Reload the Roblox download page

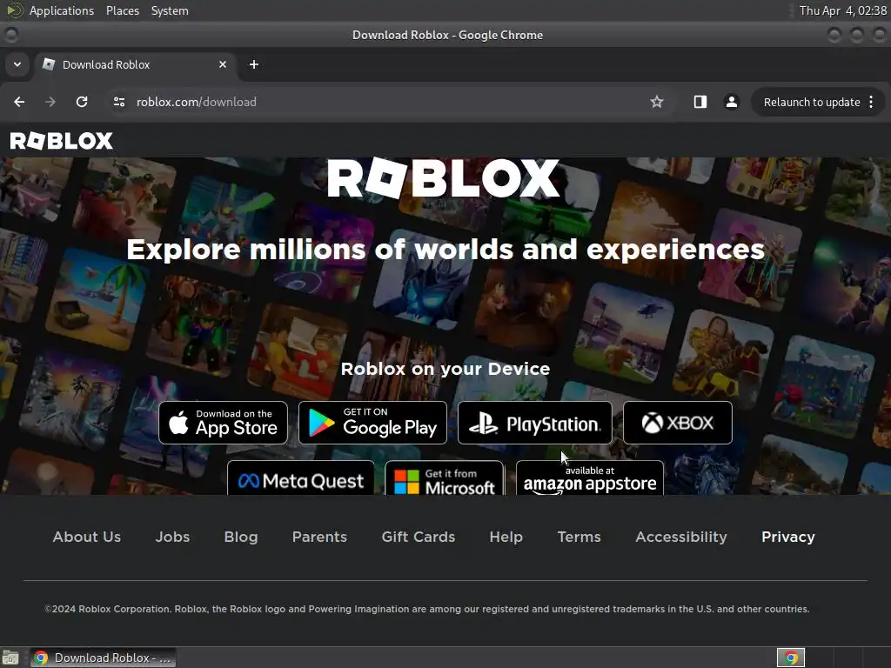click(x=82, y=102)
